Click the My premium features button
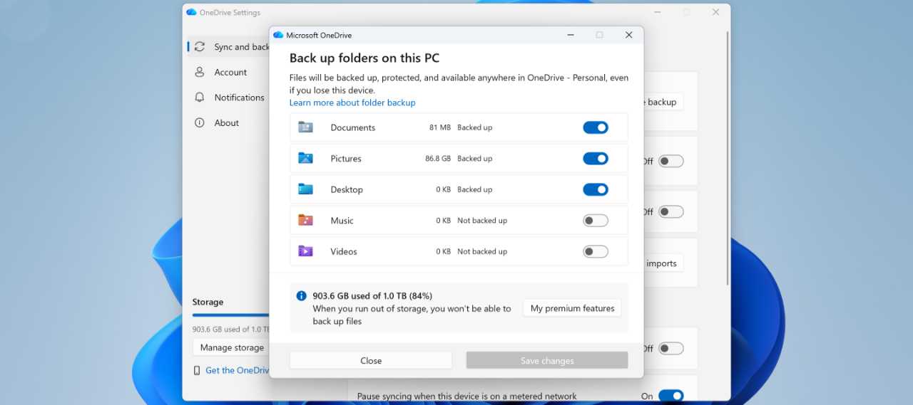This screenshot has height=405, width=913. click(x=572, y=308)
